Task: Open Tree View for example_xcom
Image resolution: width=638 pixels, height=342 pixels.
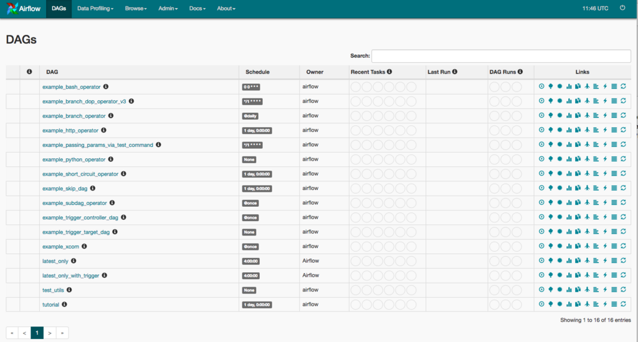Action: click(x=551, y=246)
